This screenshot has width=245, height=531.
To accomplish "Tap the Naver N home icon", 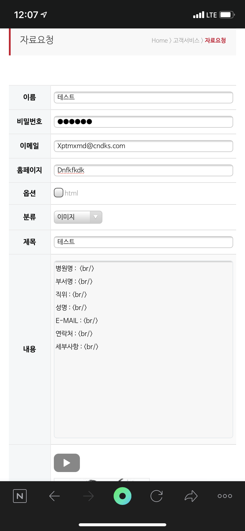I will (x=20, y=496).
